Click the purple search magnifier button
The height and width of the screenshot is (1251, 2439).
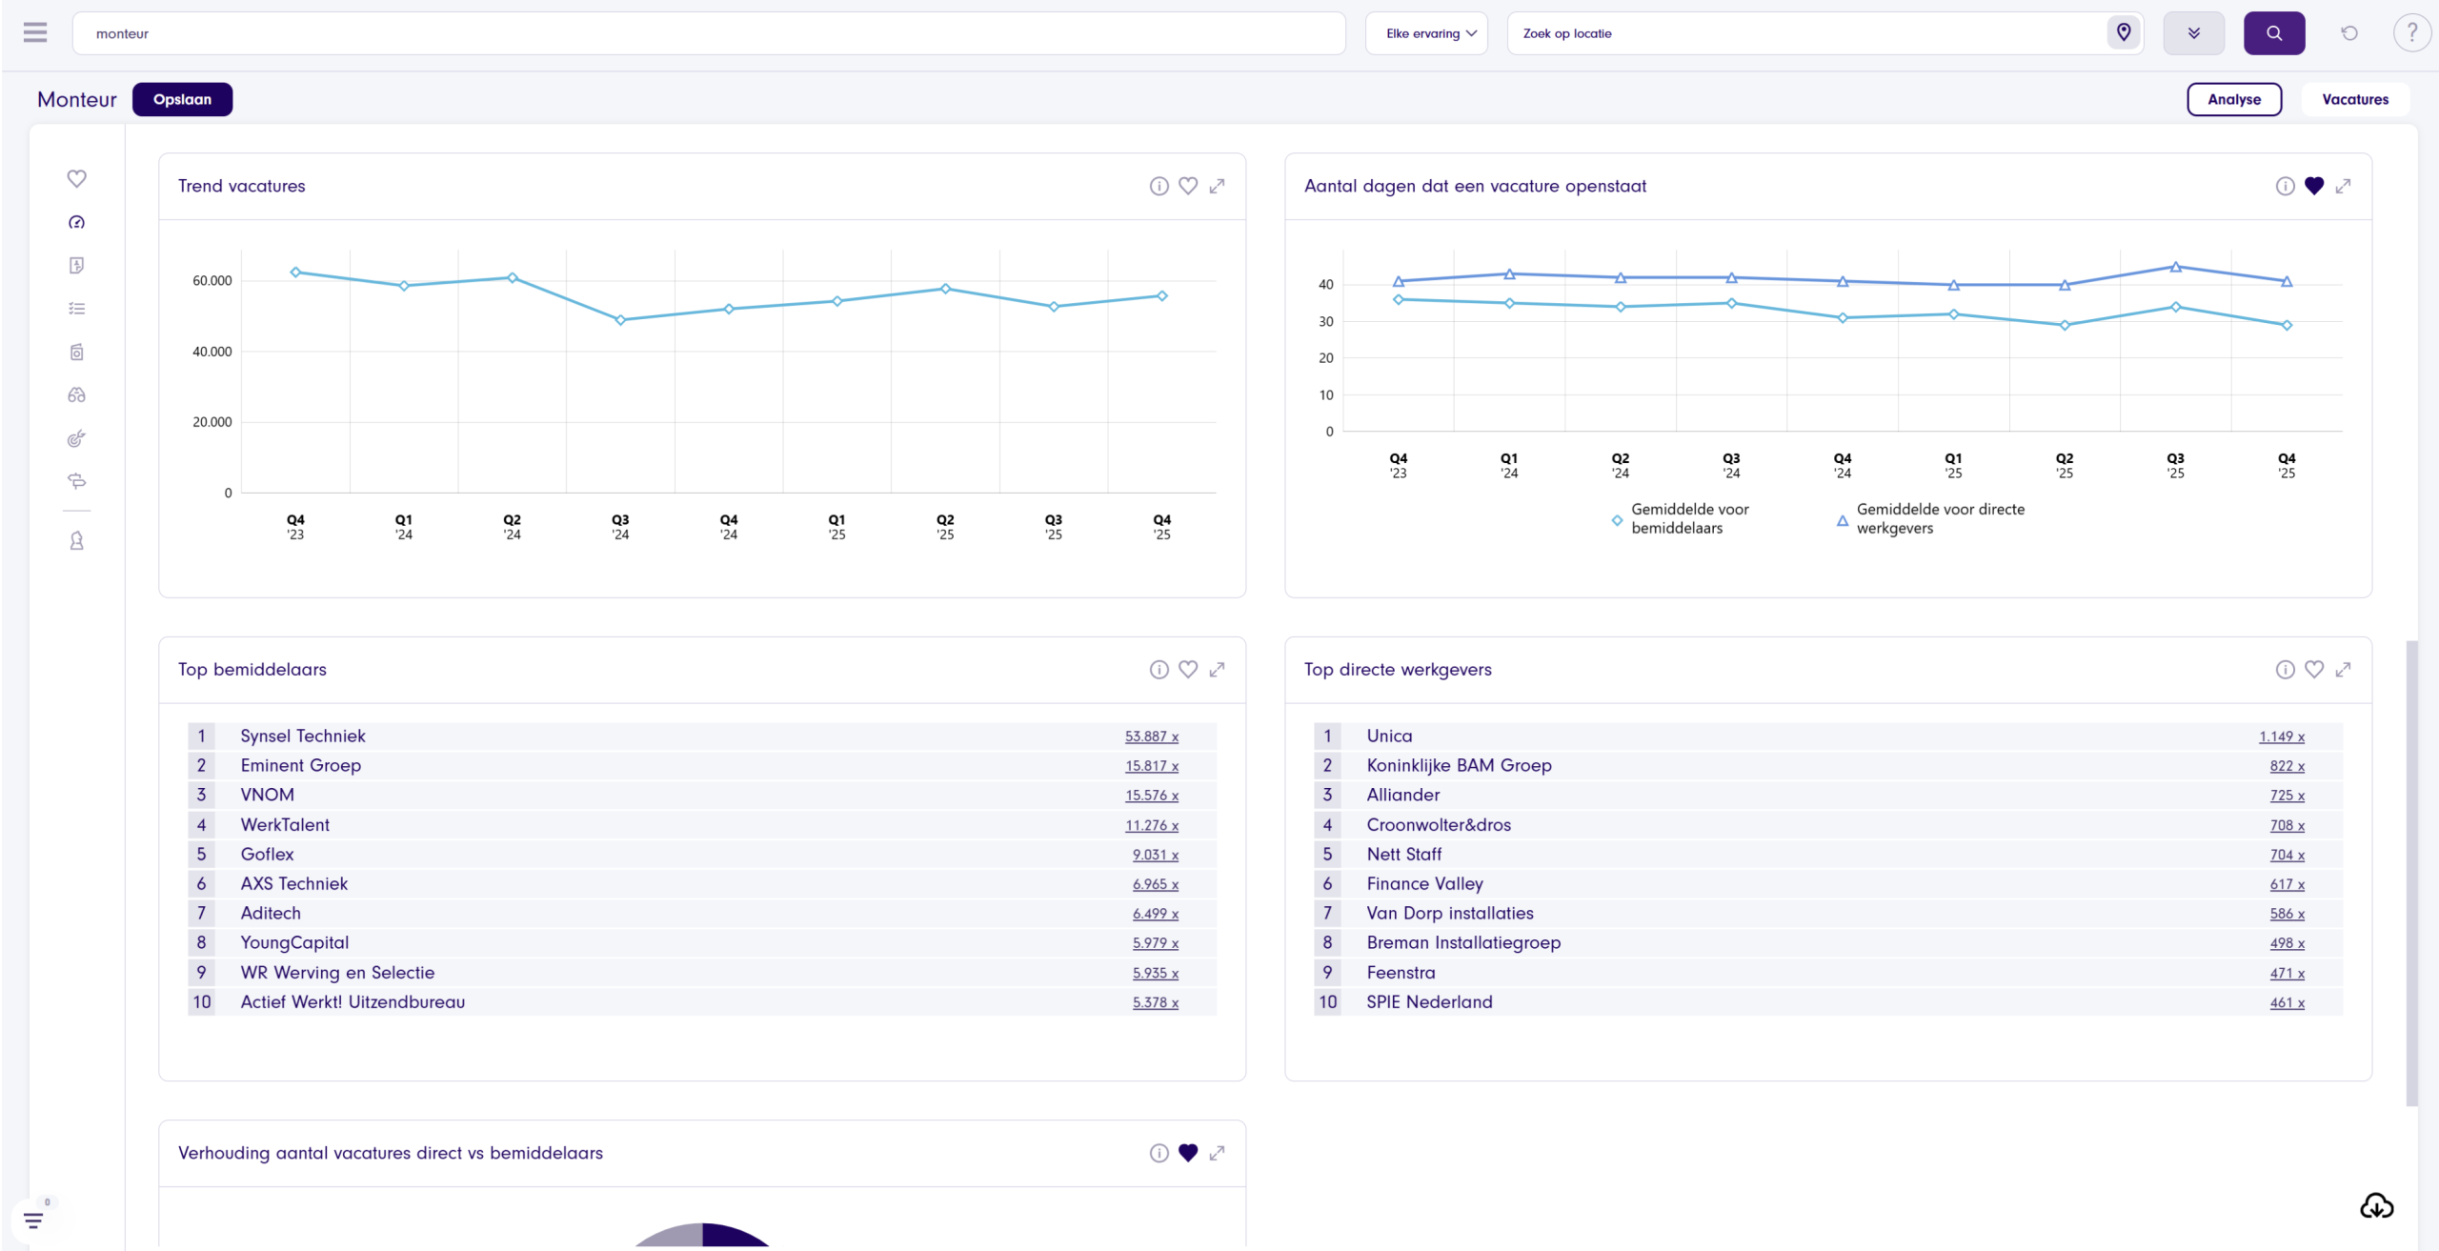(x=2273, y=33)
